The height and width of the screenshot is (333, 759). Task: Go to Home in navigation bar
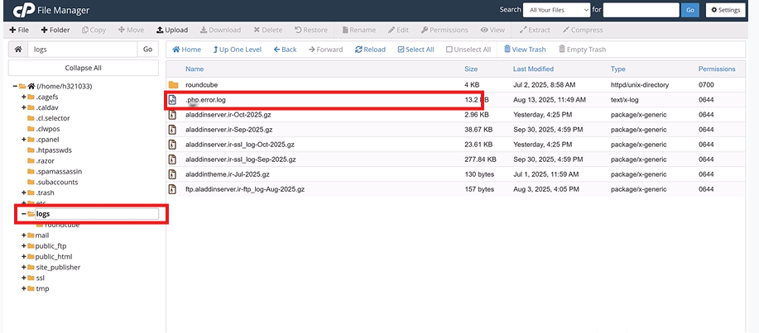(186, 50)
